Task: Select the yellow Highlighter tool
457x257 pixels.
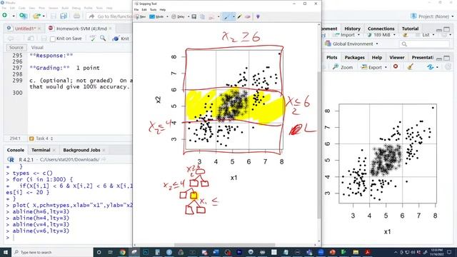Action: 240,16
